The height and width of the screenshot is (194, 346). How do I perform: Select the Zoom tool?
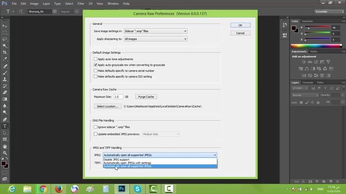(x=5, y=153)
